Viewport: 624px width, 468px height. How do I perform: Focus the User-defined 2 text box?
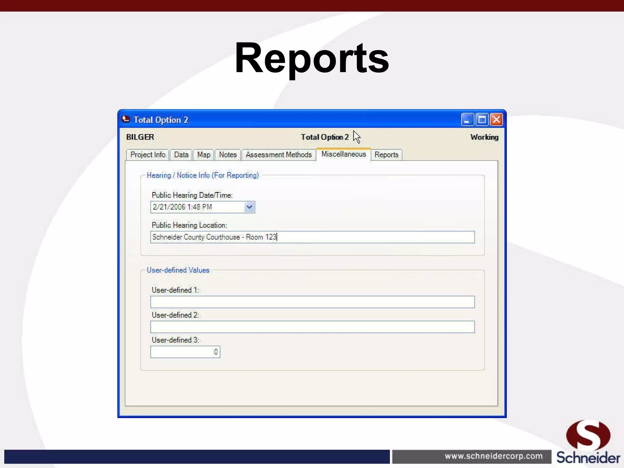pyautogui.click(x=312, y=327)
